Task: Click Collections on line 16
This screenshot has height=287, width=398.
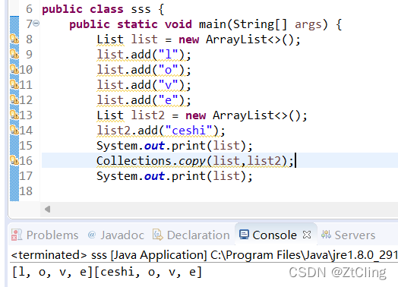Action: pos(134,161)
